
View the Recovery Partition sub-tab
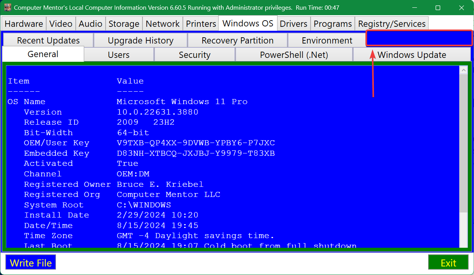(x=237, y=40)
